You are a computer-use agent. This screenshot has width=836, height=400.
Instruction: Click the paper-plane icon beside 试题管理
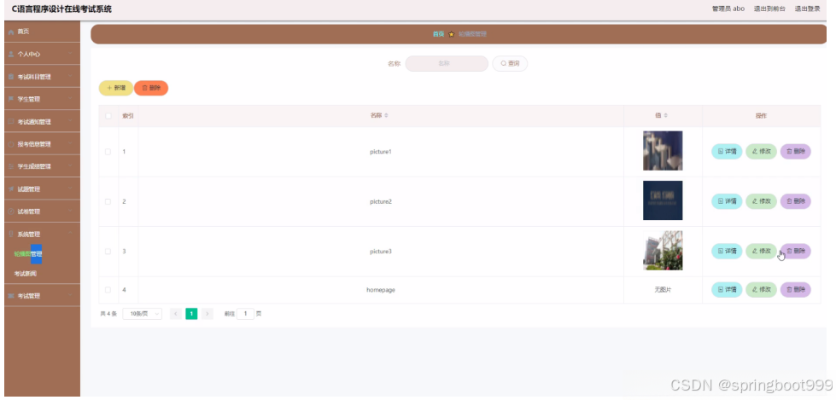[10, 189]
